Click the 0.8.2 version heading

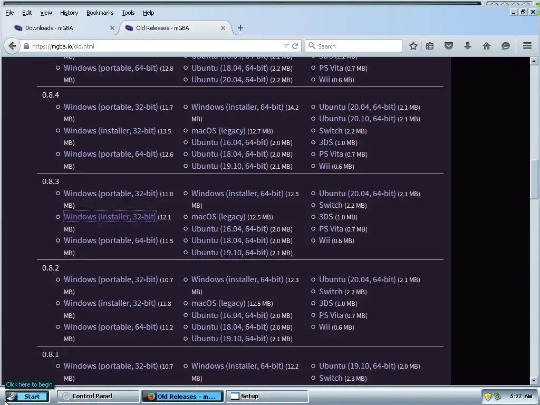(x=51, y=268)
